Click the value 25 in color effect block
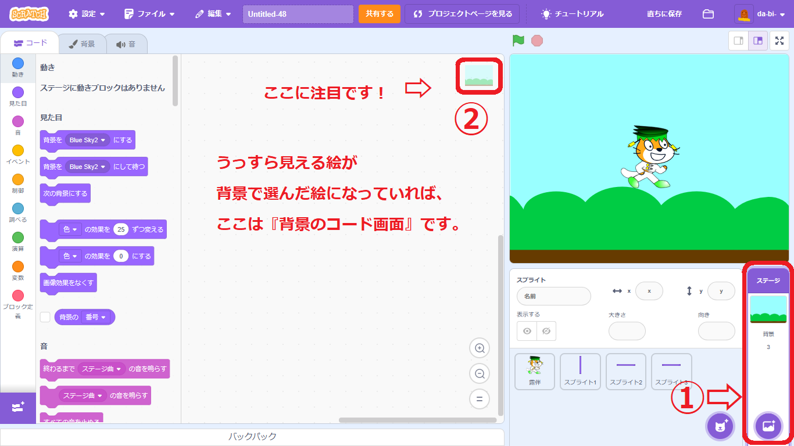Image resolution: width=794 pixels, height=446 pixels. (121, 229)
